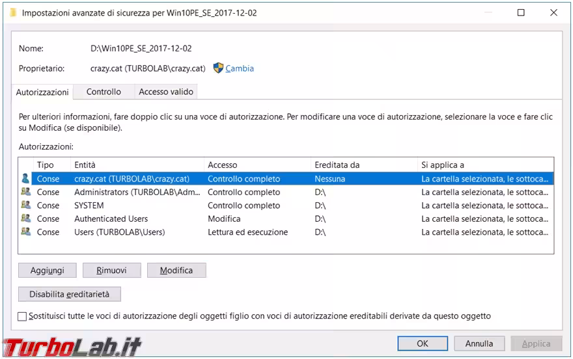
Task: Click the UAC shield icon beside Cambia
Action: pyautogui.click(x=218, y=68)
